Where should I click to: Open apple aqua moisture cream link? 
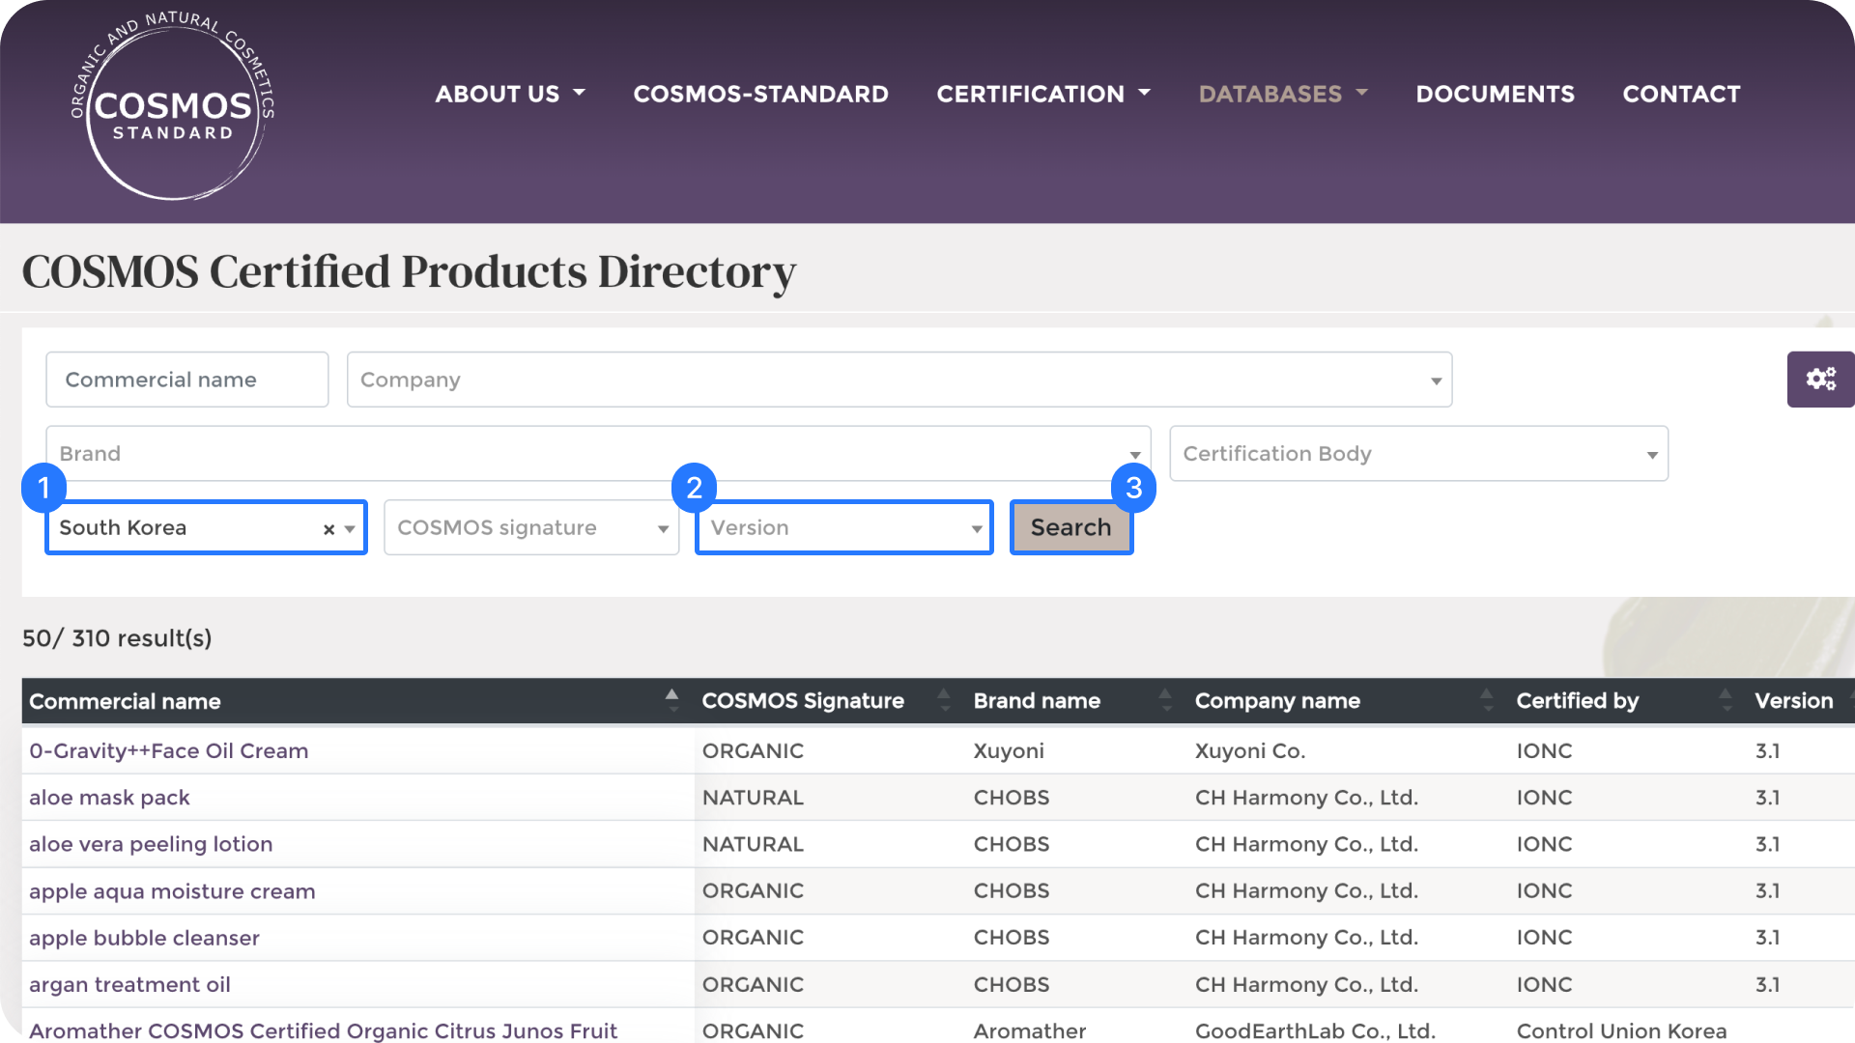pos(172,891)
